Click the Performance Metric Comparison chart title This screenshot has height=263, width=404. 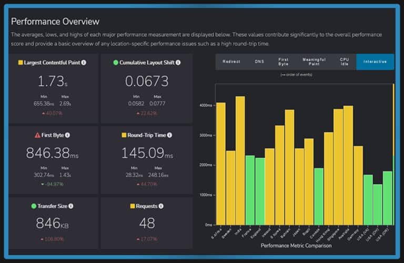[x=296, y=246]
